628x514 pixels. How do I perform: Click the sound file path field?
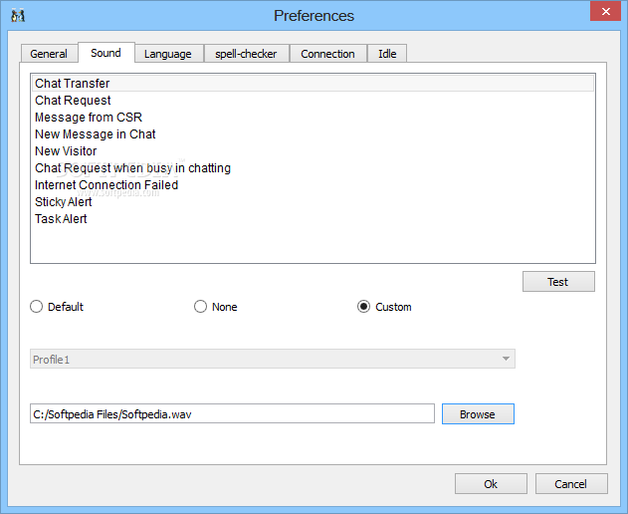coord(232,413)
